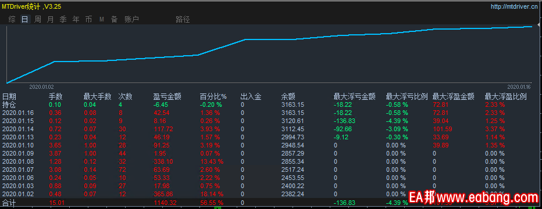
Task: Click the 2020.01.02 chart start date label
Action: click(41, 87)
